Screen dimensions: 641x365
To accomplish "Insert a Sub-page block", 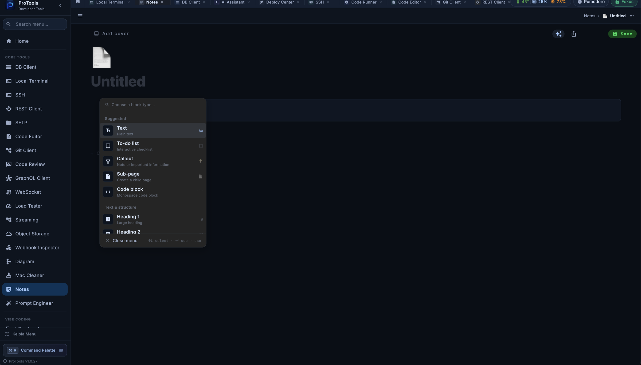I will [x=153, y=177].
